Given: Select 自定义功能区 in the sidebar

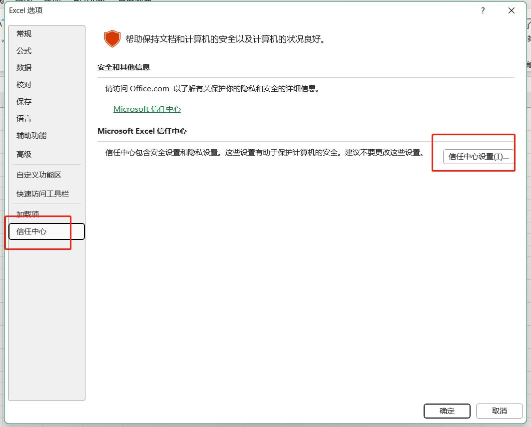Looking at the screenshot, I should (39, 175).
